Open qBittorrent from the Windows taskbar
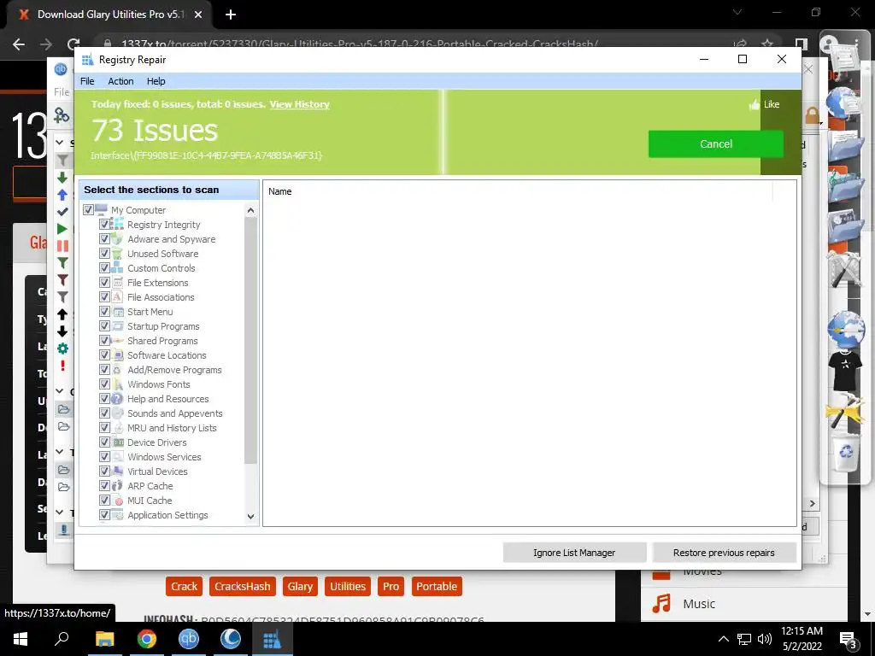This screenshot has height=656, width=875. click(x=189, y=639)
